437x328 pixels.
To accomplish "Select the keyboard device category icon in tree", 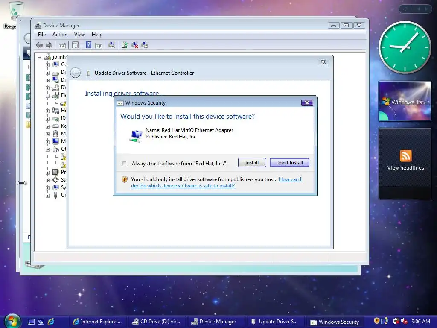I will point(55,126).
